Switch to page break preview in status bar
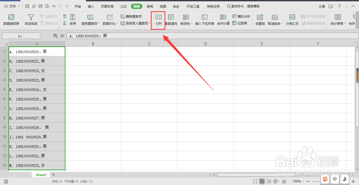 [x=269, y=181]
